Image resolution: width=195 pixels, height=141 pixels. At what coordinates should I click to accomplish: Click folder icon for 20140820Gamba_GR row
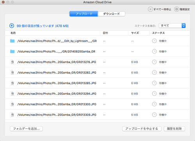coord(12,51)
